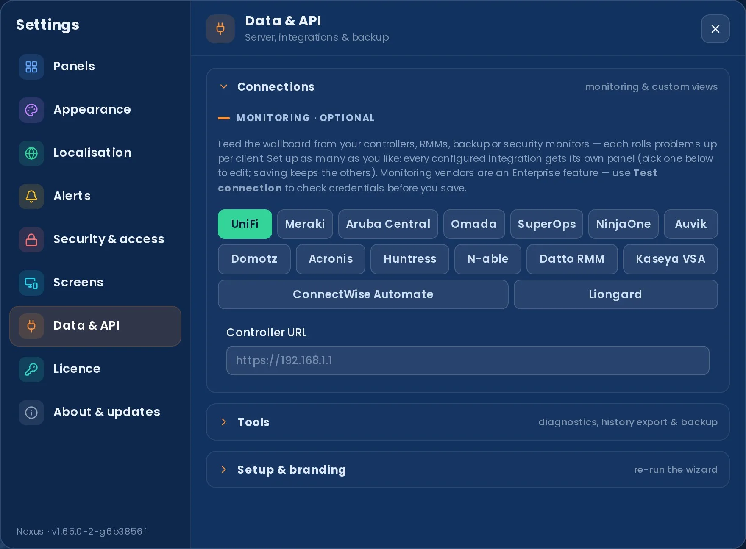Viewport: 746px width, 549px height.
Task: Select the Aruba Central integration
Action: click(x=388, y=224)
